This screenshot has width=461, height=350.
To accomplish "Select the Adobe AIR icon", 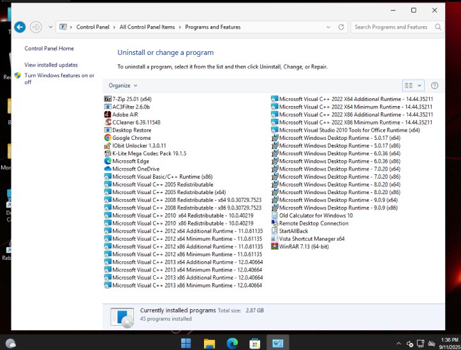I will click(x=108, y=114).
